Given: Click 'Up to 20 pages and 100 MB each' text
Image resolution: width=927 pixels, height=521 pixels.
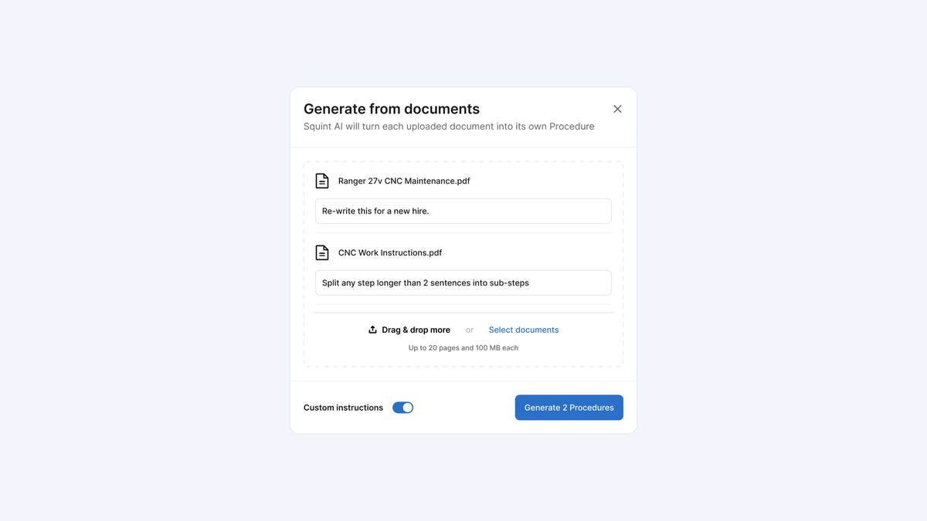Looking at the screenshot, I should pos(463,348).
